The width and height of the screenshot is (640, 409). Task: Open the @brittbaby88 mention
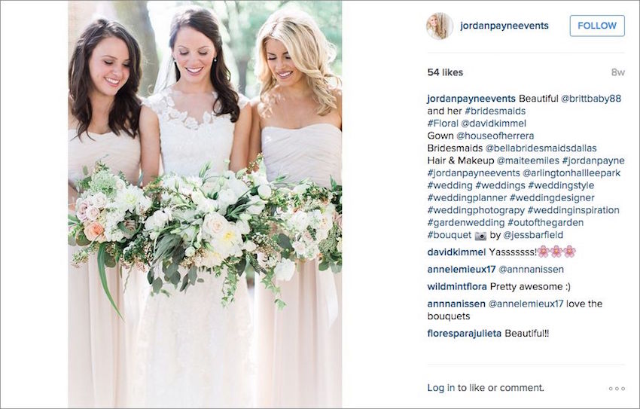[x=591, y=99]
